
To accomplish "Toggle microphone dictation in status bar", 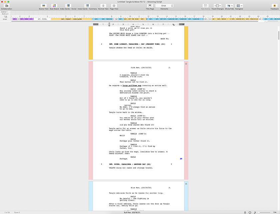I will click(x=245, y=212).
